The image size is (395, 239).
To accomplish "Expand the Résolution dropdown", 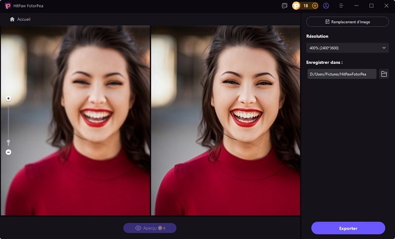I will pyautogui.click(x=347, y=48).
